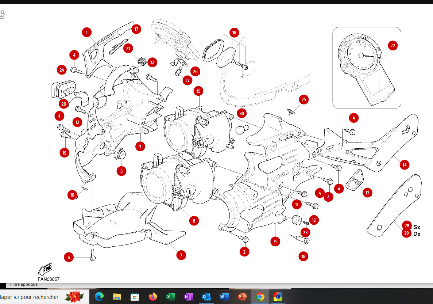Image resolution: width=433 pixels, height=304 pixels.
Task: Select part marker 8 for the lower headlight
Action: pos(194,221)
